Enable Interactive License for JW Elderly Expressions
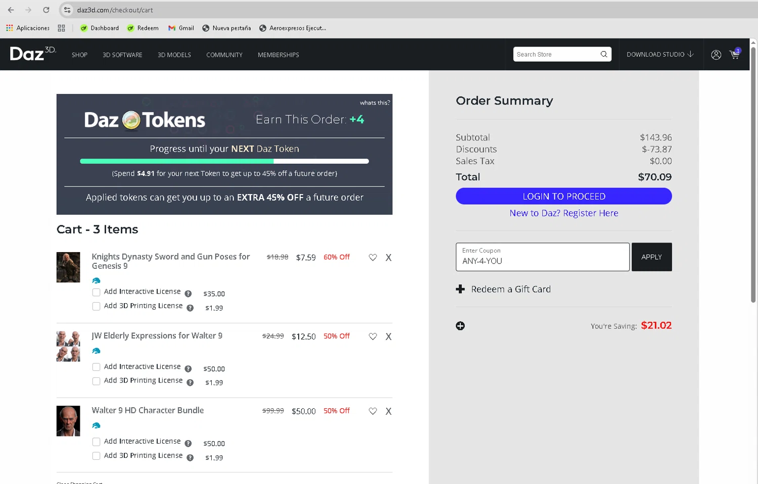 point(96,367)
